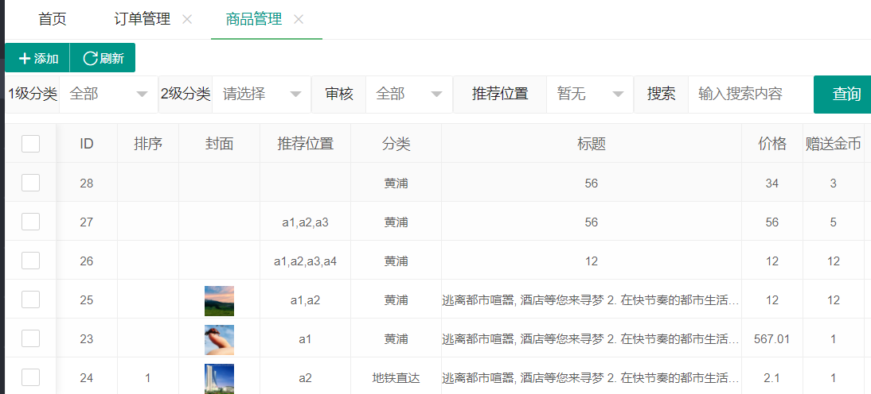Click the 添加 (add) plus button

click(37, 58)
